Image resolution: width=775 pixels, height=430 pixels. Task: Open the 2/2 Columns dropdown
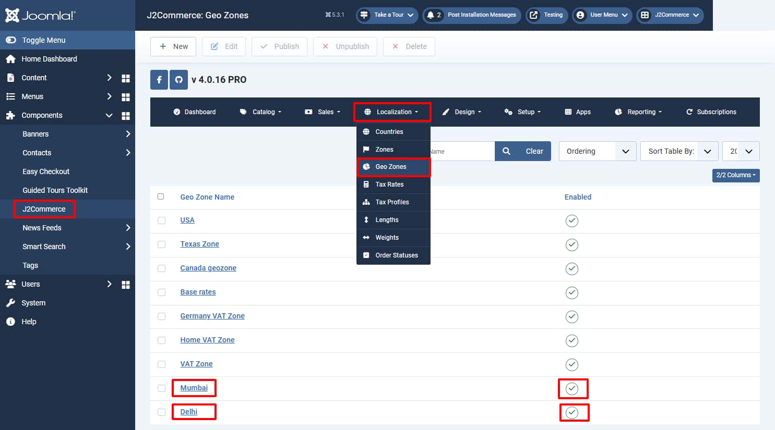pos(736,175)
